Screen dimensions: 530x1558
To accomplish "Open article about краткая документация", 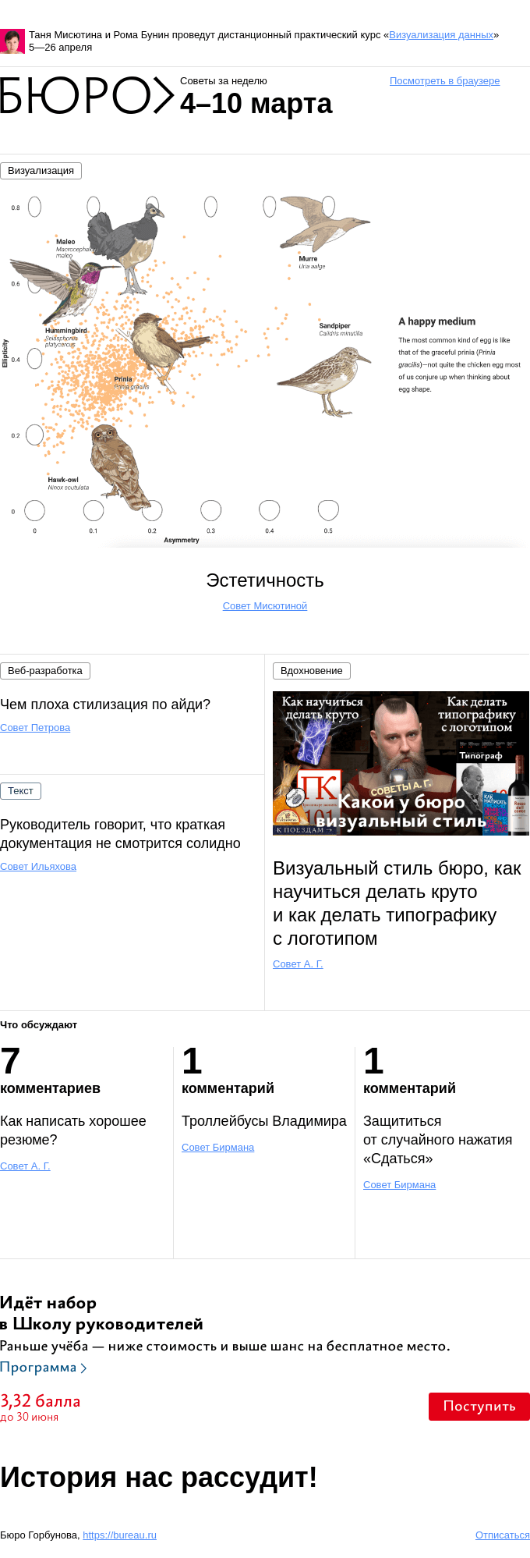I will (120, 834).
